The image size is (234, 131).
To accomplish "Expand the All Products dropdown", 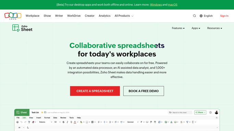I will point(124,16).
